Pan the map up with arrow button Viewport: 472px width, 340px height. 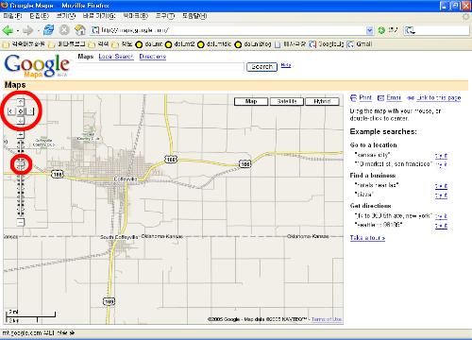pyautogui.click(x=21, y=102)
